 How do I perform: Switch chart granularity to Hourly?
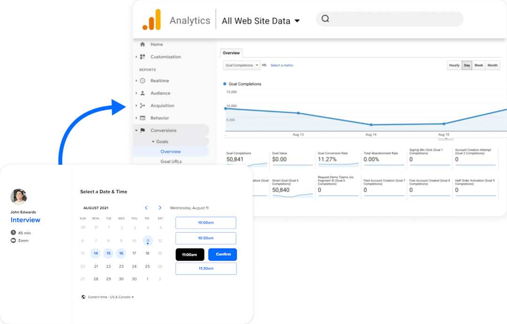(x=453, y=65)
